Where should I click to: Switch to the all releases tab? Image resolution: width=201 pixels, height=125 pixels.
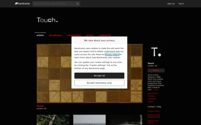(55, 35)
